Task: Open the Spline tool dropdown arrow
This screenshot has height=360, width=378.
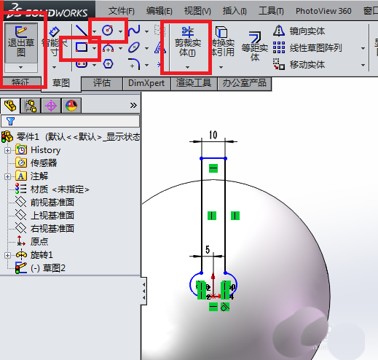Action: [x=146, y=31]
